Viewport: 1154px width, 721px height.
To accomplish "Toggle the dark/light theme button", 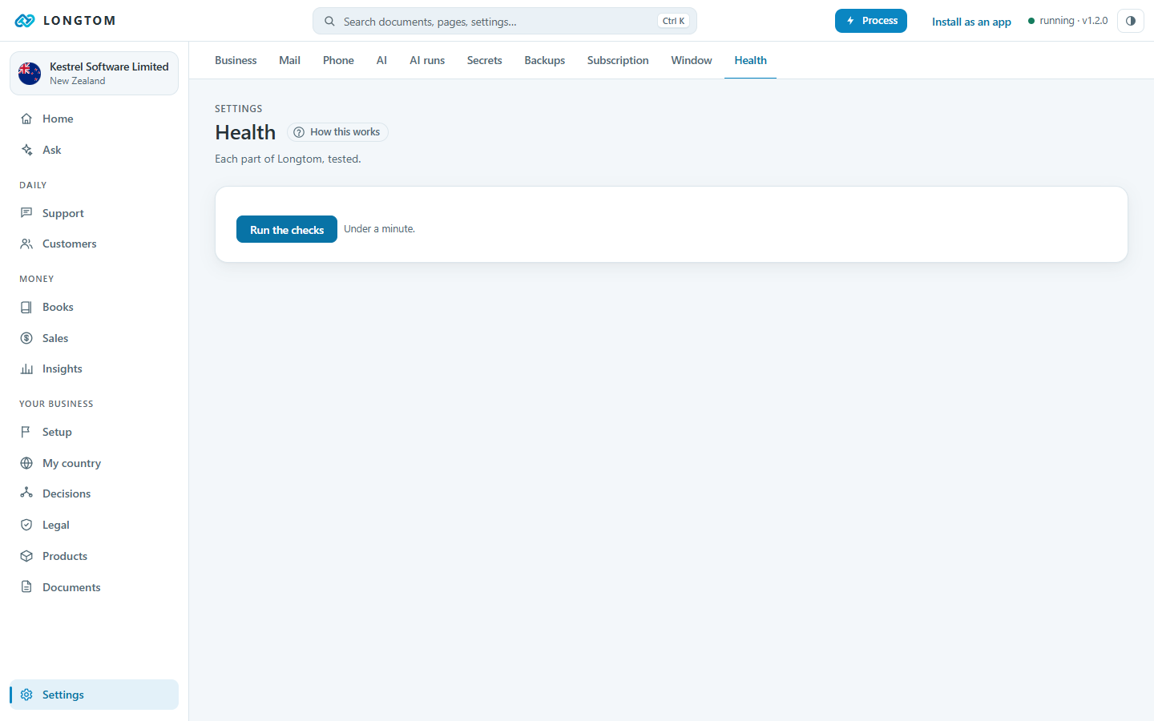I will click(1131, 21).
